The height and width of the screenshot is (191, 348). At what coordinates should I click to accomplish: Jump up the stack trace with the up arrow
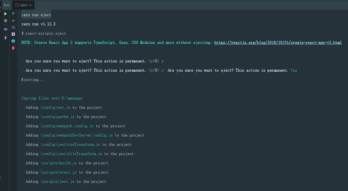[13, 13]
